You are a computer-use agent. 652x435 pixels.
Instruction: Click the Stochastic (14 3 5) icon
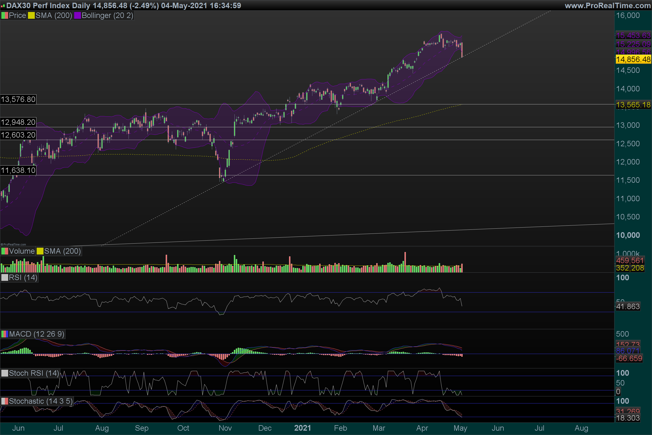tap(5, 401)
